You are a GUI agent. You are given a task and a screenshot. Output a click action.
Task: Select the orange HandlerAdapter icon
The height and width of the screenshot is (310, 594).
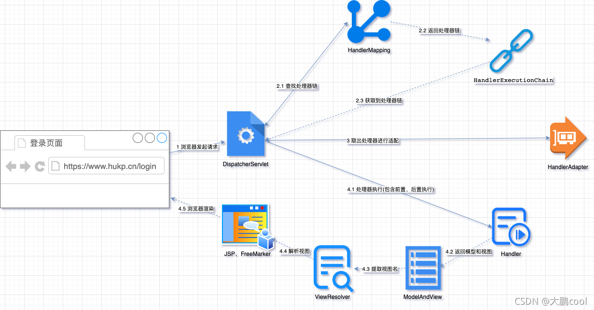pyautogui.click(x=567, y=139)
